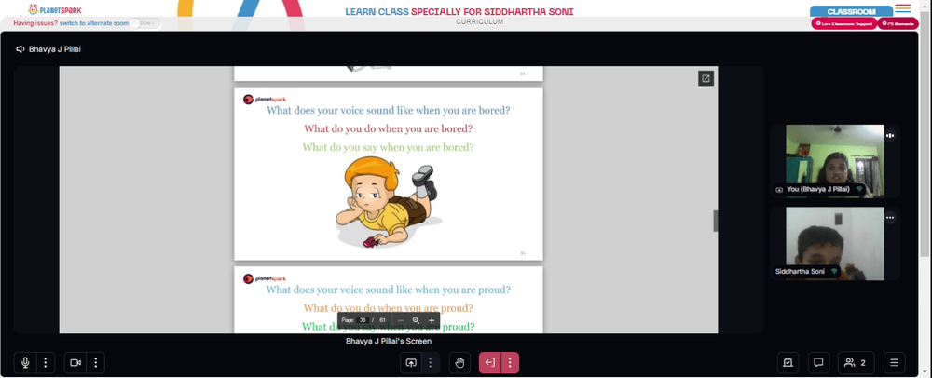Open camera options menu

pyautogui.click(x=96, y=362)
